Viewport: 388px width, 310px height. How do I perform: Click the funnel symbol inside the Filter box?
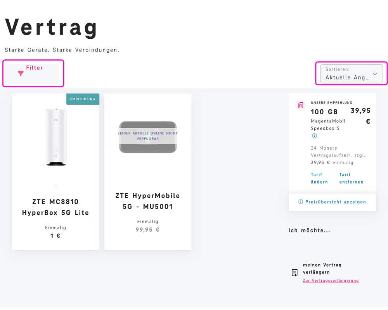[20, 74]
